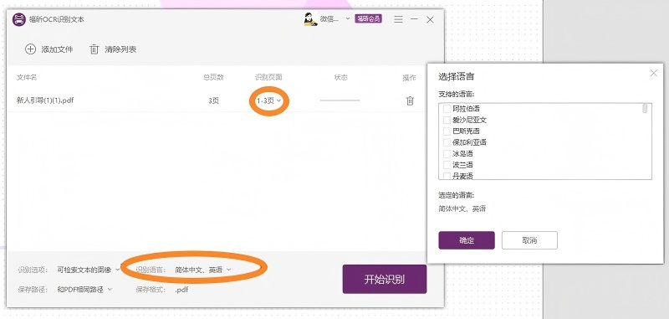Screen dimensions: 669x319
Task: Click the selected languages text 简体中文、英语 in dialog
Action: coord(462,208)
